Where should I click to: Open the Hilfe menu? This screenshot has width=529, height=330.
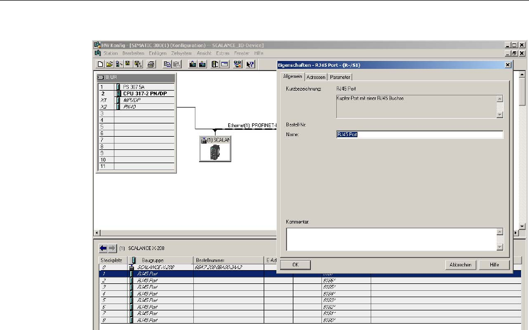pyautogui.click(x=259, y=53)
